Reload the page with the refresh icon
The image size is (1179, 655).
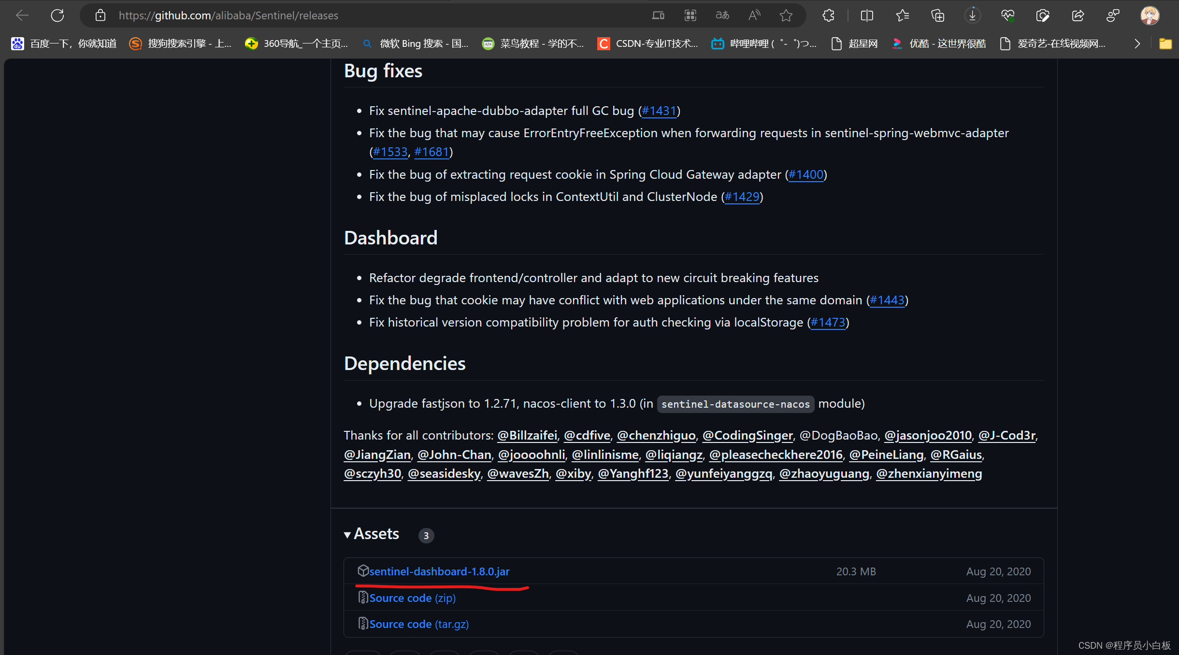point(58,15)
